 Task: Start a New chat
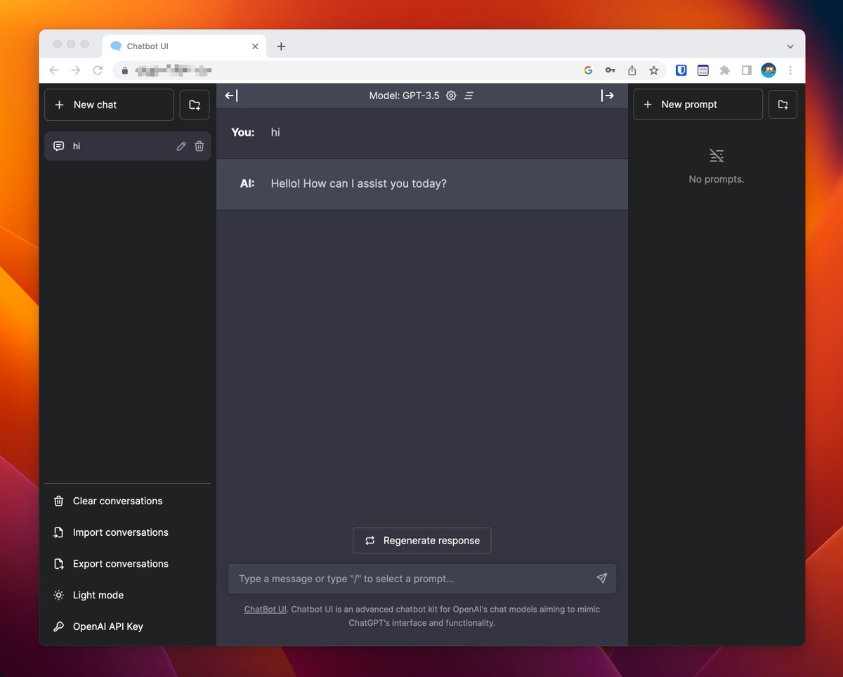tap(109, 105)
